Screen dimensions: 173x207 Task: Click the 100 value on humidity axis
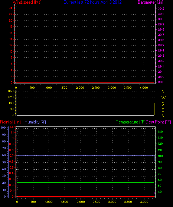click(x=3, y=128)
